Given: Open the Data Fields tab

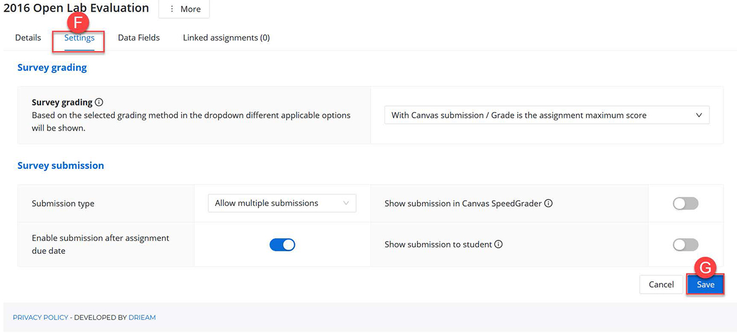Looking at the screenshot, I should pyautogui.click(x=139, y=38).
